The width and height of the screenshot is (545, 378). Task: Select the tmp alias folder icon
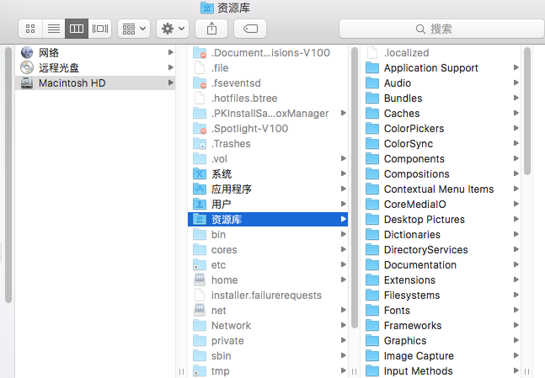pyautogui.click(x=200, y=370)
